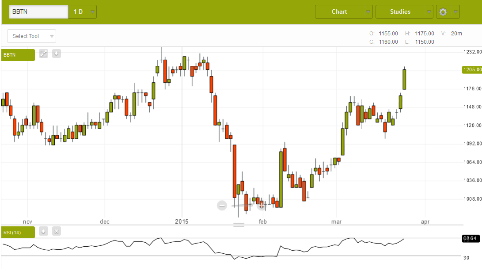The width and height of the screenshot is (482, 271).
Task: Click the settings gear icon
Action: coord(443,12)
